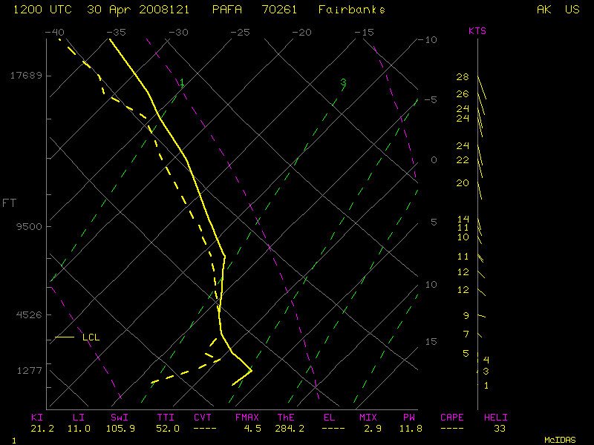
Task: Click the SwI value "105.9"
Action: point(120,429)
